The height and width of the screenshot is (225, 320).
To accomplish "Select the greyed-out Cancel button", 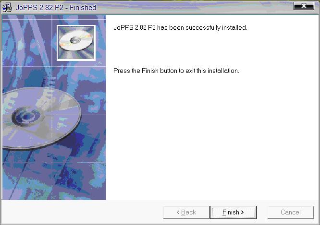I will click(x=290, y=213).
